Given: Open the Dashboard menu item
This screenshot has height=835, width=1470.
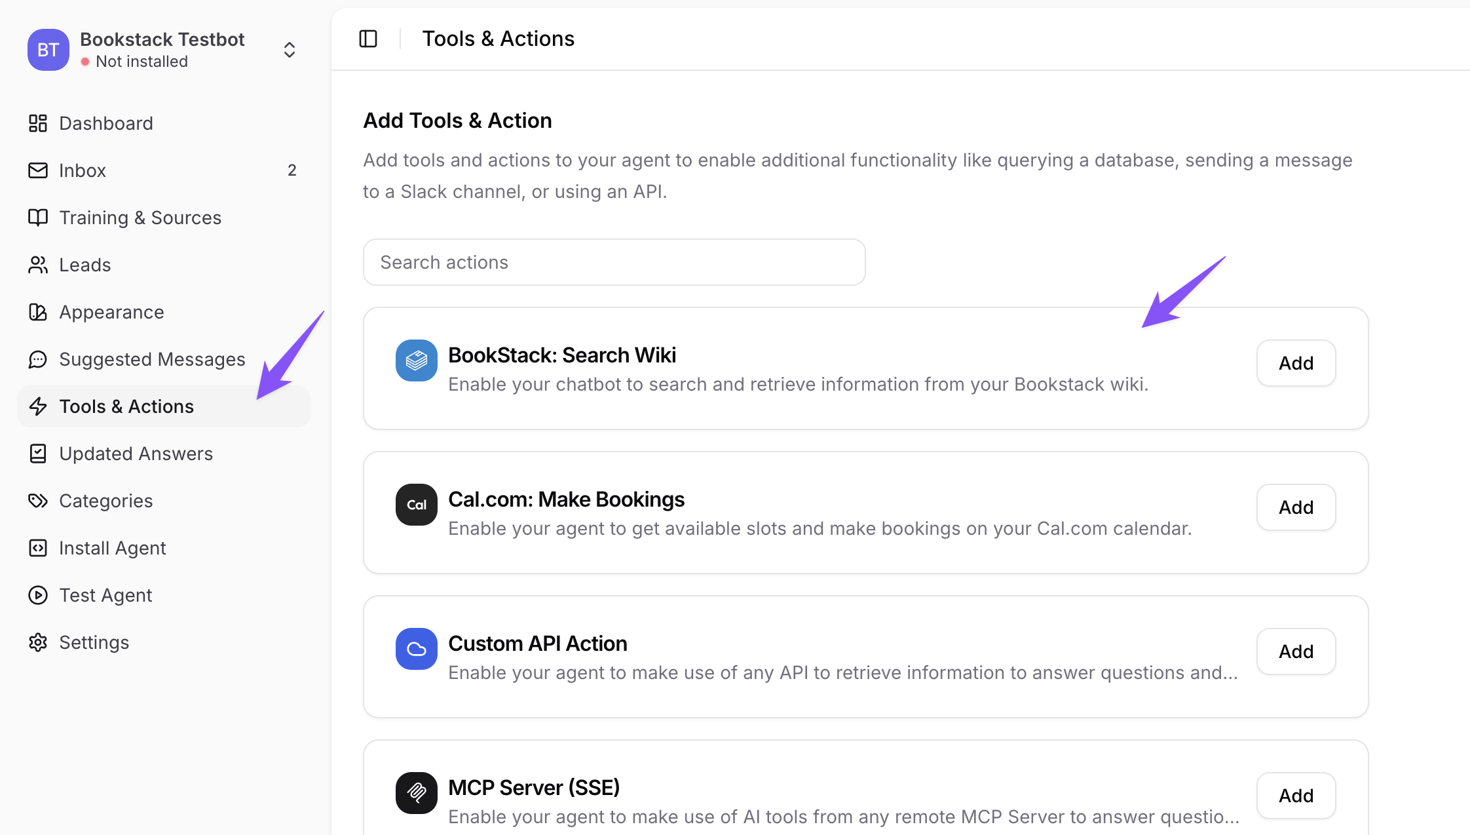Looking at the screenshot, I should tap(105, 123).
